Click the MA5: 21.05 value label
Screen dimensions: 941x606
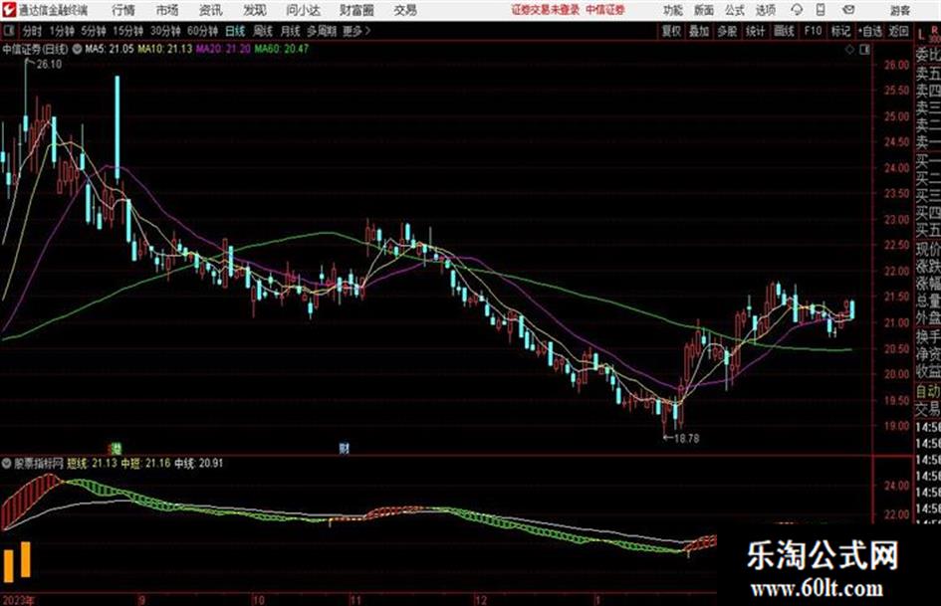coord(110,49)
